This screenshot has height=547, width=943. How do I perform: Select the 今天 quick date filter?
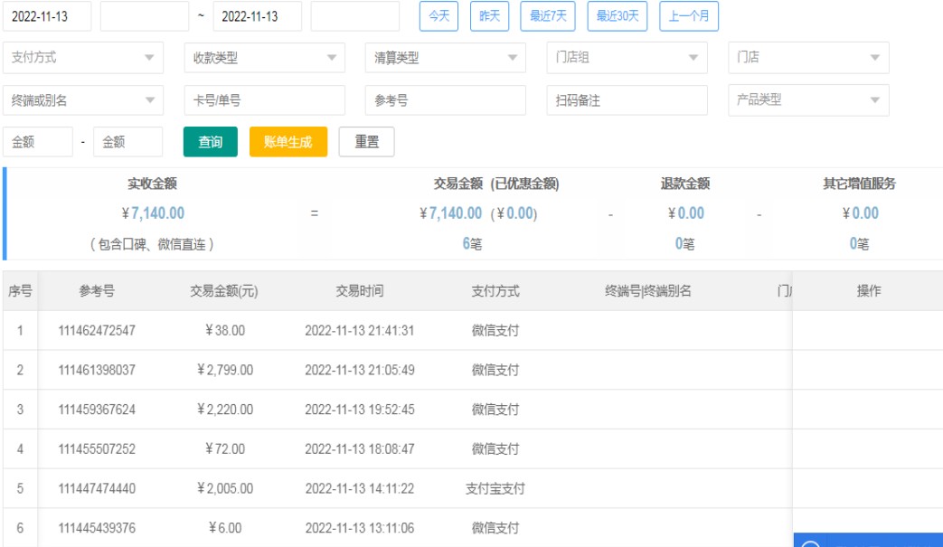coord(438,16)
